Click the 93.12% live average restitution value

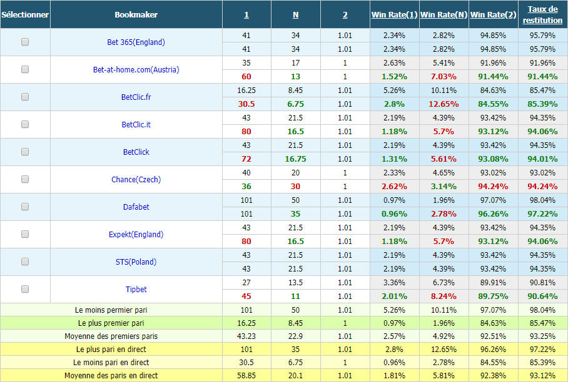pos(542,376)
